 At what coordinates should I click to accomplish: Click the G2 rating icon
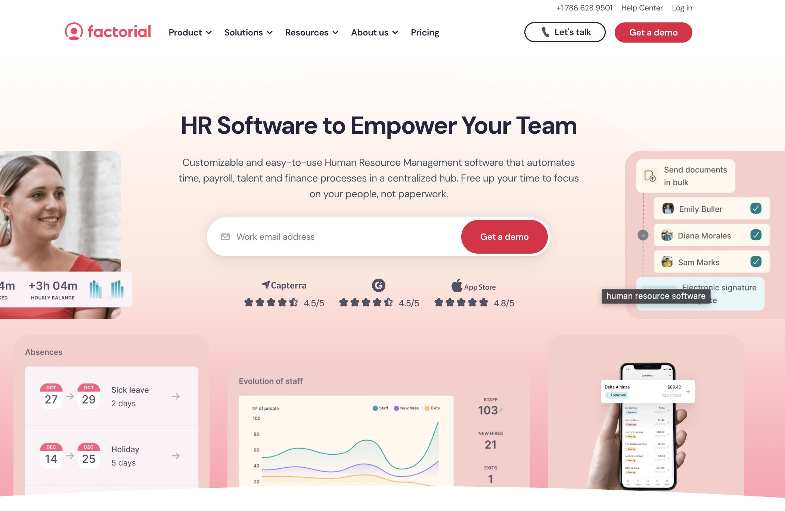pyautogui.click(x=378, y=285)
